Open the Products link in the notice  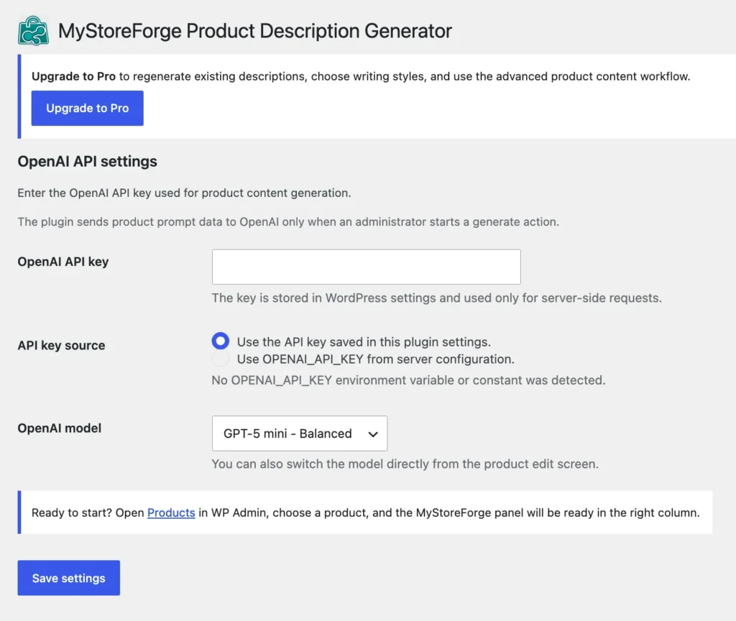coord(171,512)
